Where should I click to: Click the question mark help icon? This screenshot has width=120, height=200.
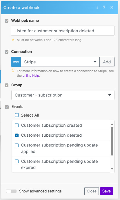pos(104,7)
